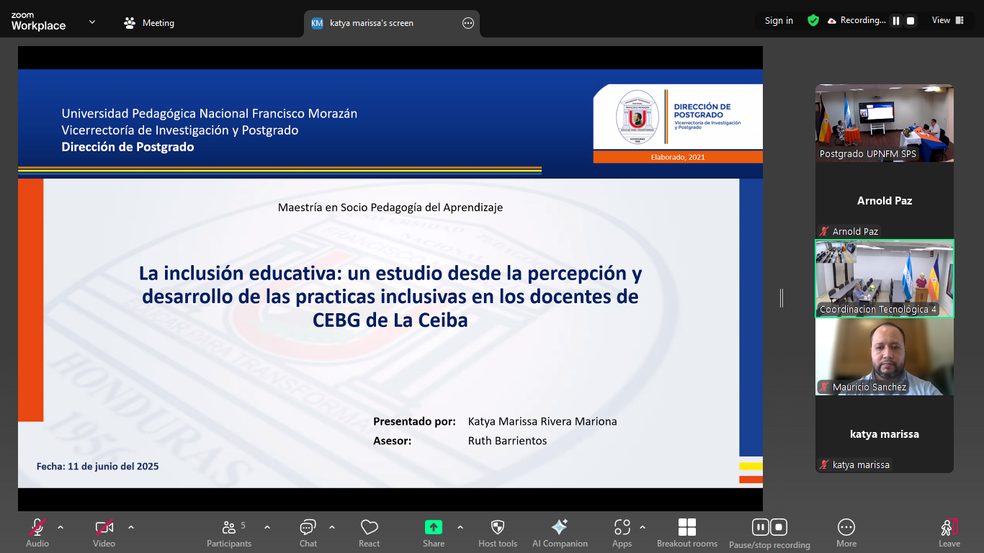The height and width of the screenshot is (553, 984).
Task: Select Postgrado UPNFM SPS video thumbnail
Action: pos(885,123)
